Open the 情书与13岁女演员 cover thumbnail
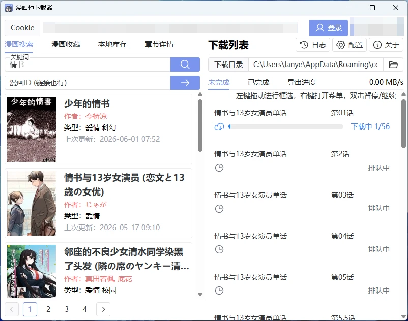 [x=32, y=203]
